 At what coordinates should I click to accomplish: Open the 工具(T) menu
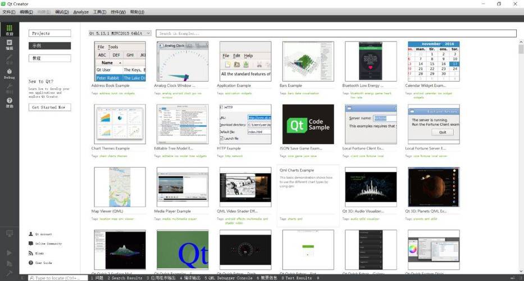99,12
